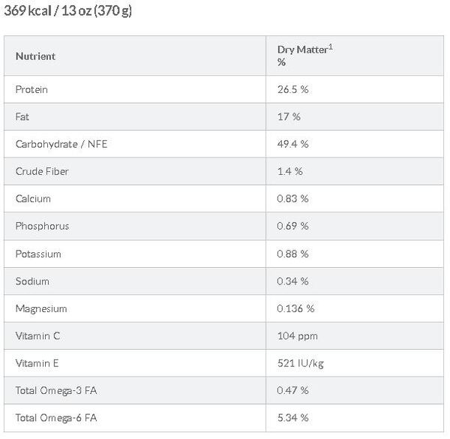This screenshot has width=450, height=439.
Task: Click the 521 IU/kg Vitamin E value
Action: pyautogui.click(x=301, y=363)
